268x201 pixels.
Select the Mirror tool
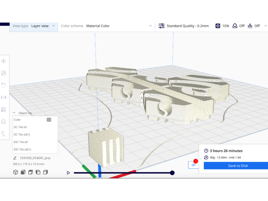click(4, 98)
